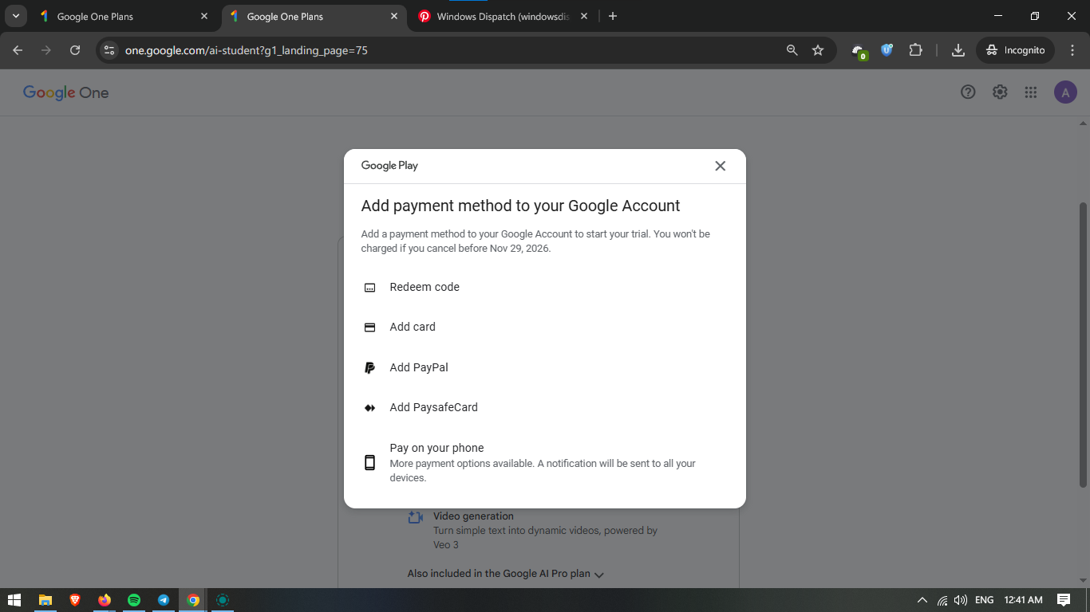Viewport: 1090px width, 612px height.
Task: Choose Add card option
Action: point(413,328)
